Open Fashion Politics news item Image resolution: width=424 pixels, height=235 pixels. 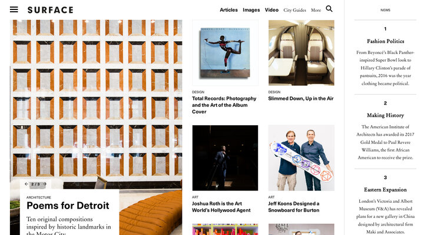(385, 41)
